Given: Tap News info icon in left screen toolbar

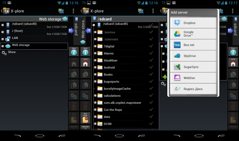Looking at the screenshot, I should 74,51.
